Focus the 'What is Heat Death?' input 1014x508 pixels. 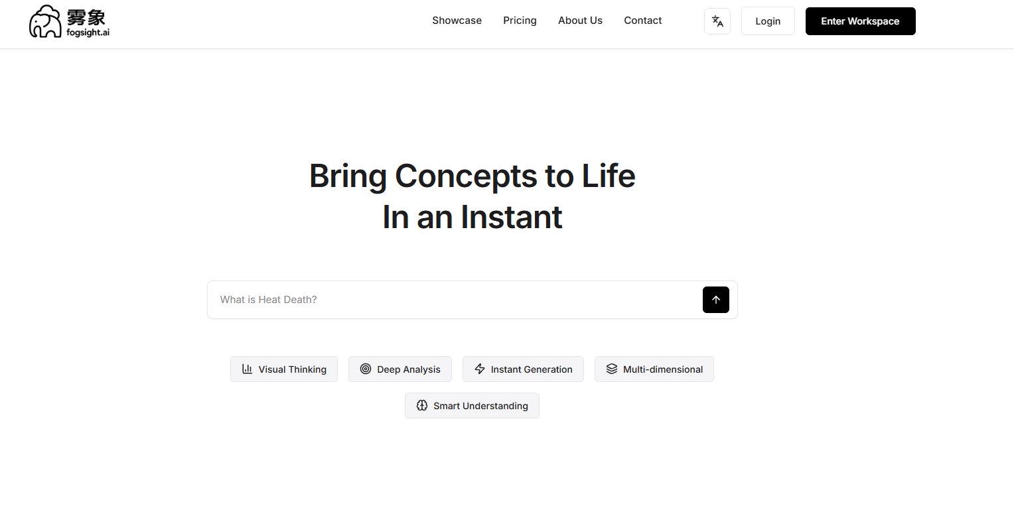[455, 300]
